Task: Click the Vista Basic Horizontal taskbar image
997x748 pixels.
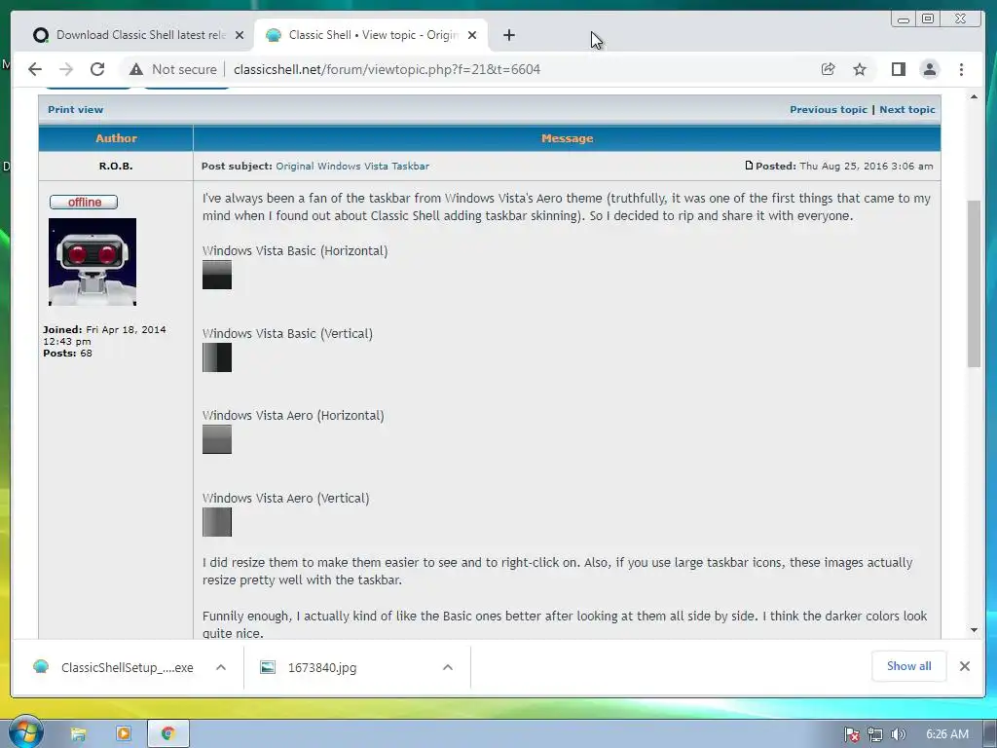Action: tap(217, 275)
